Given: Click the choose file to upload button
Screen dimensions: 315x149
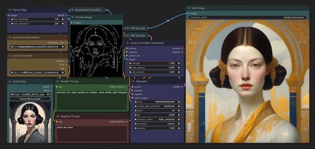Looking at the screenshot, I should pos(30,99).
